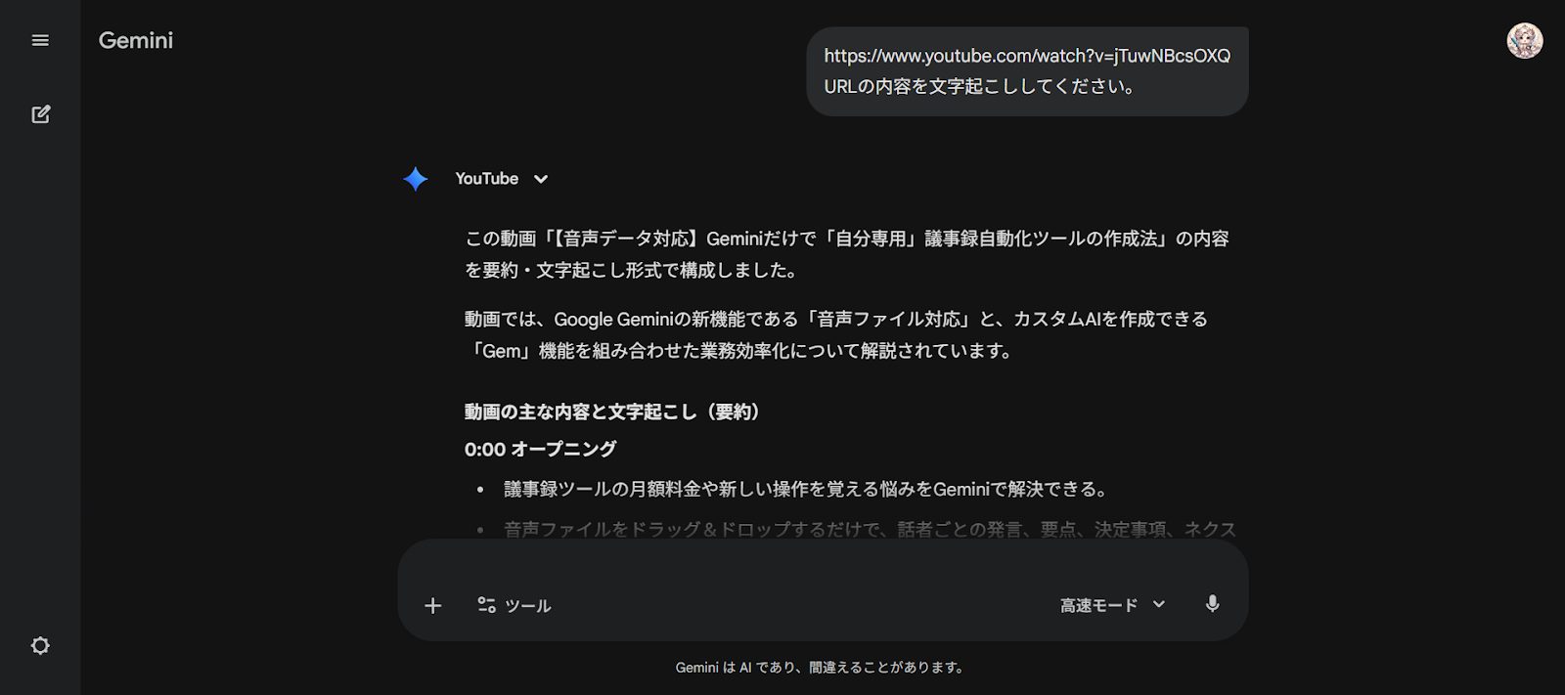The image size is (1565, 695).
Task: Open the 高速モード model dropdown
Action: point(1112,605)
